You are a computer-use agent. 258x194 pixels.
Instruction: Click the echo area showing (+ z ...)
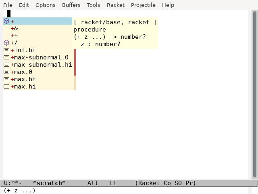[19, 190]
